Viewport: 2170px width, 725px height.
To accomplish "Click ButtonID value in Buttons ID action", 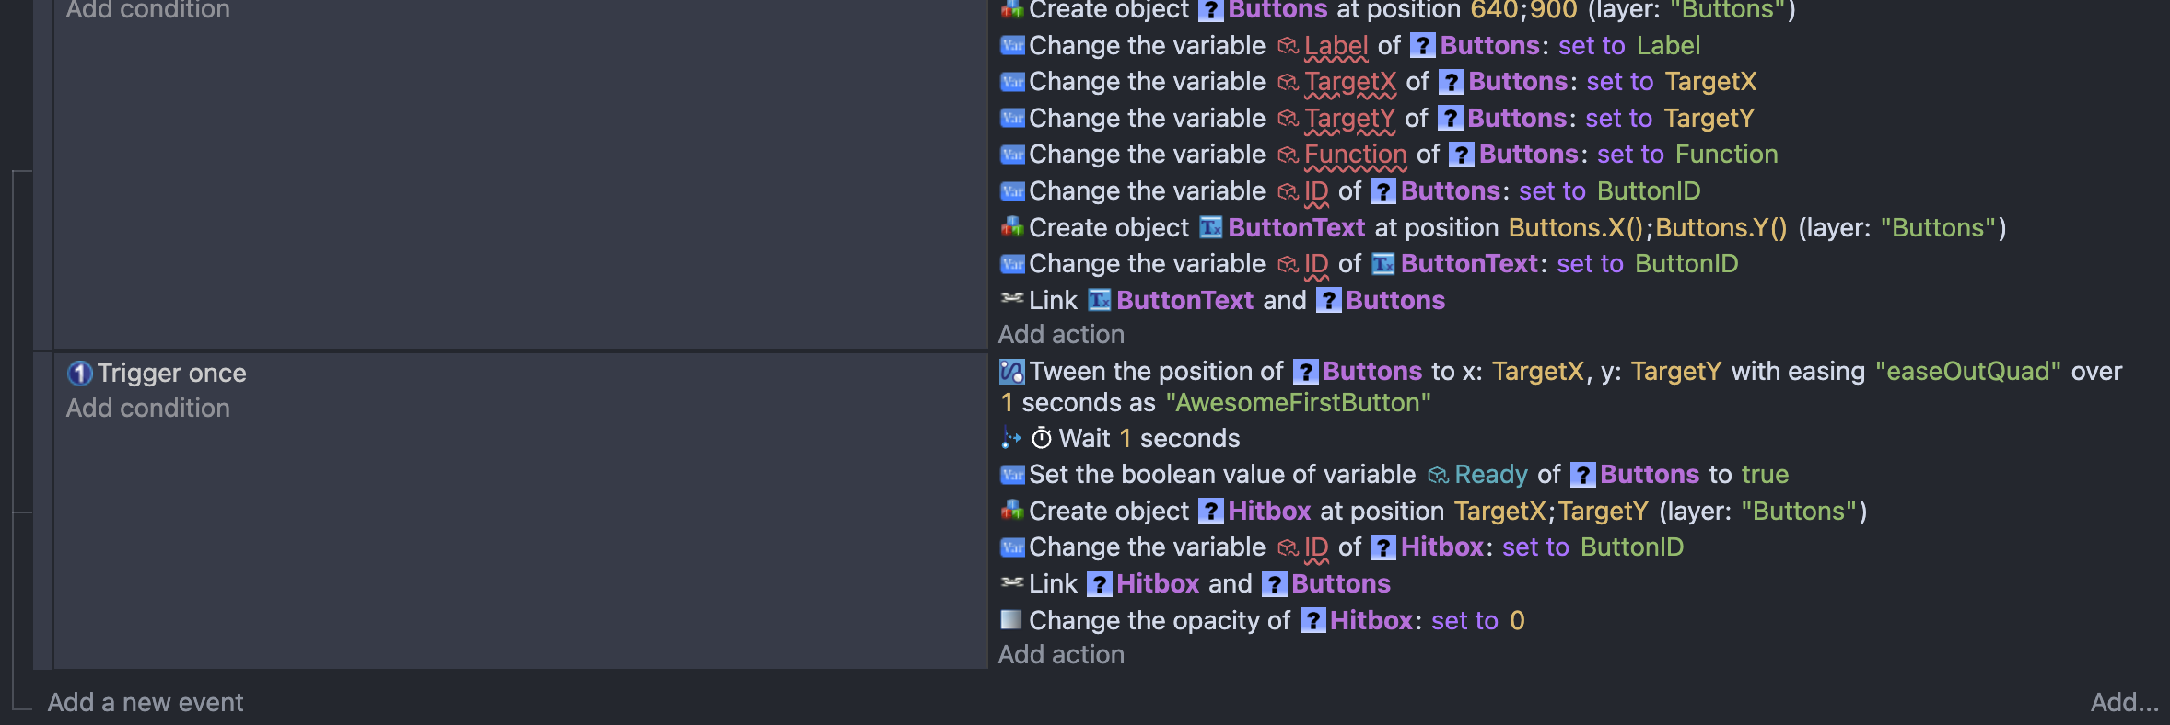I will click(x=1649, y=191).
